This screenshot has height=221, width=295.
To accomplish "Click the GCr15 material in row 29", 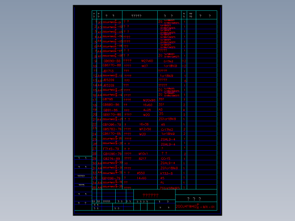I will [x=166, y=159].
